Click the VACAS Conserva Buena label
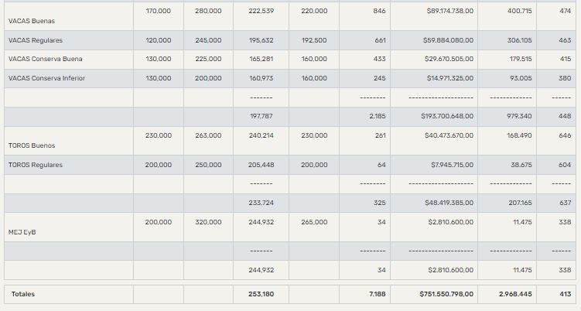The height and width of the screenshot is (311, 581). click(x=45, y=60)
